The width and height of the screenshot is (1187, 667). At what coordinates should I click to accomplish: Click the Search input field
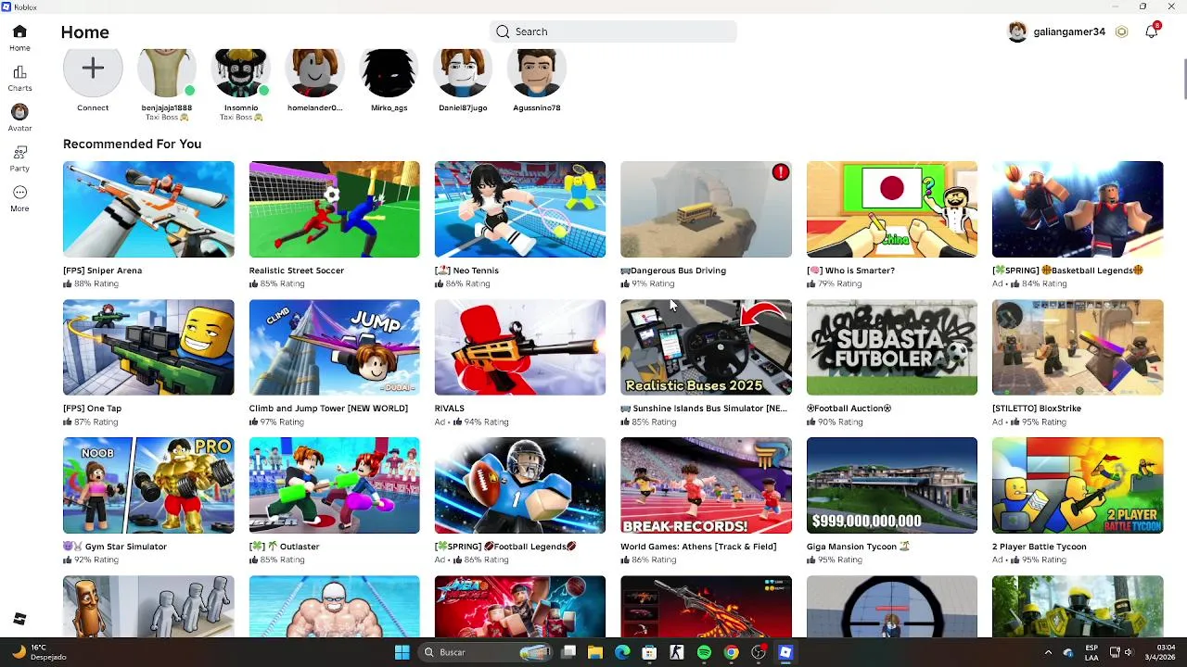(x=613, y=31)
